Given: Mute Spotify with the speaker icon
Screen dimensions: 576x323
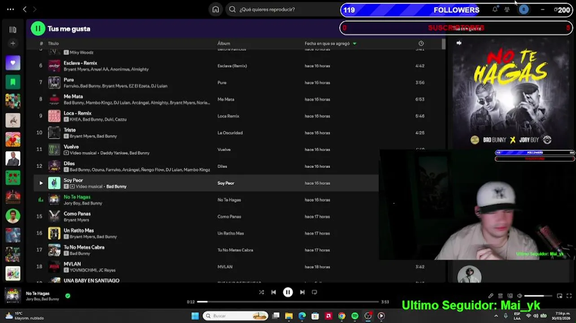Looking at the screenshot, I should coord(519,296).
